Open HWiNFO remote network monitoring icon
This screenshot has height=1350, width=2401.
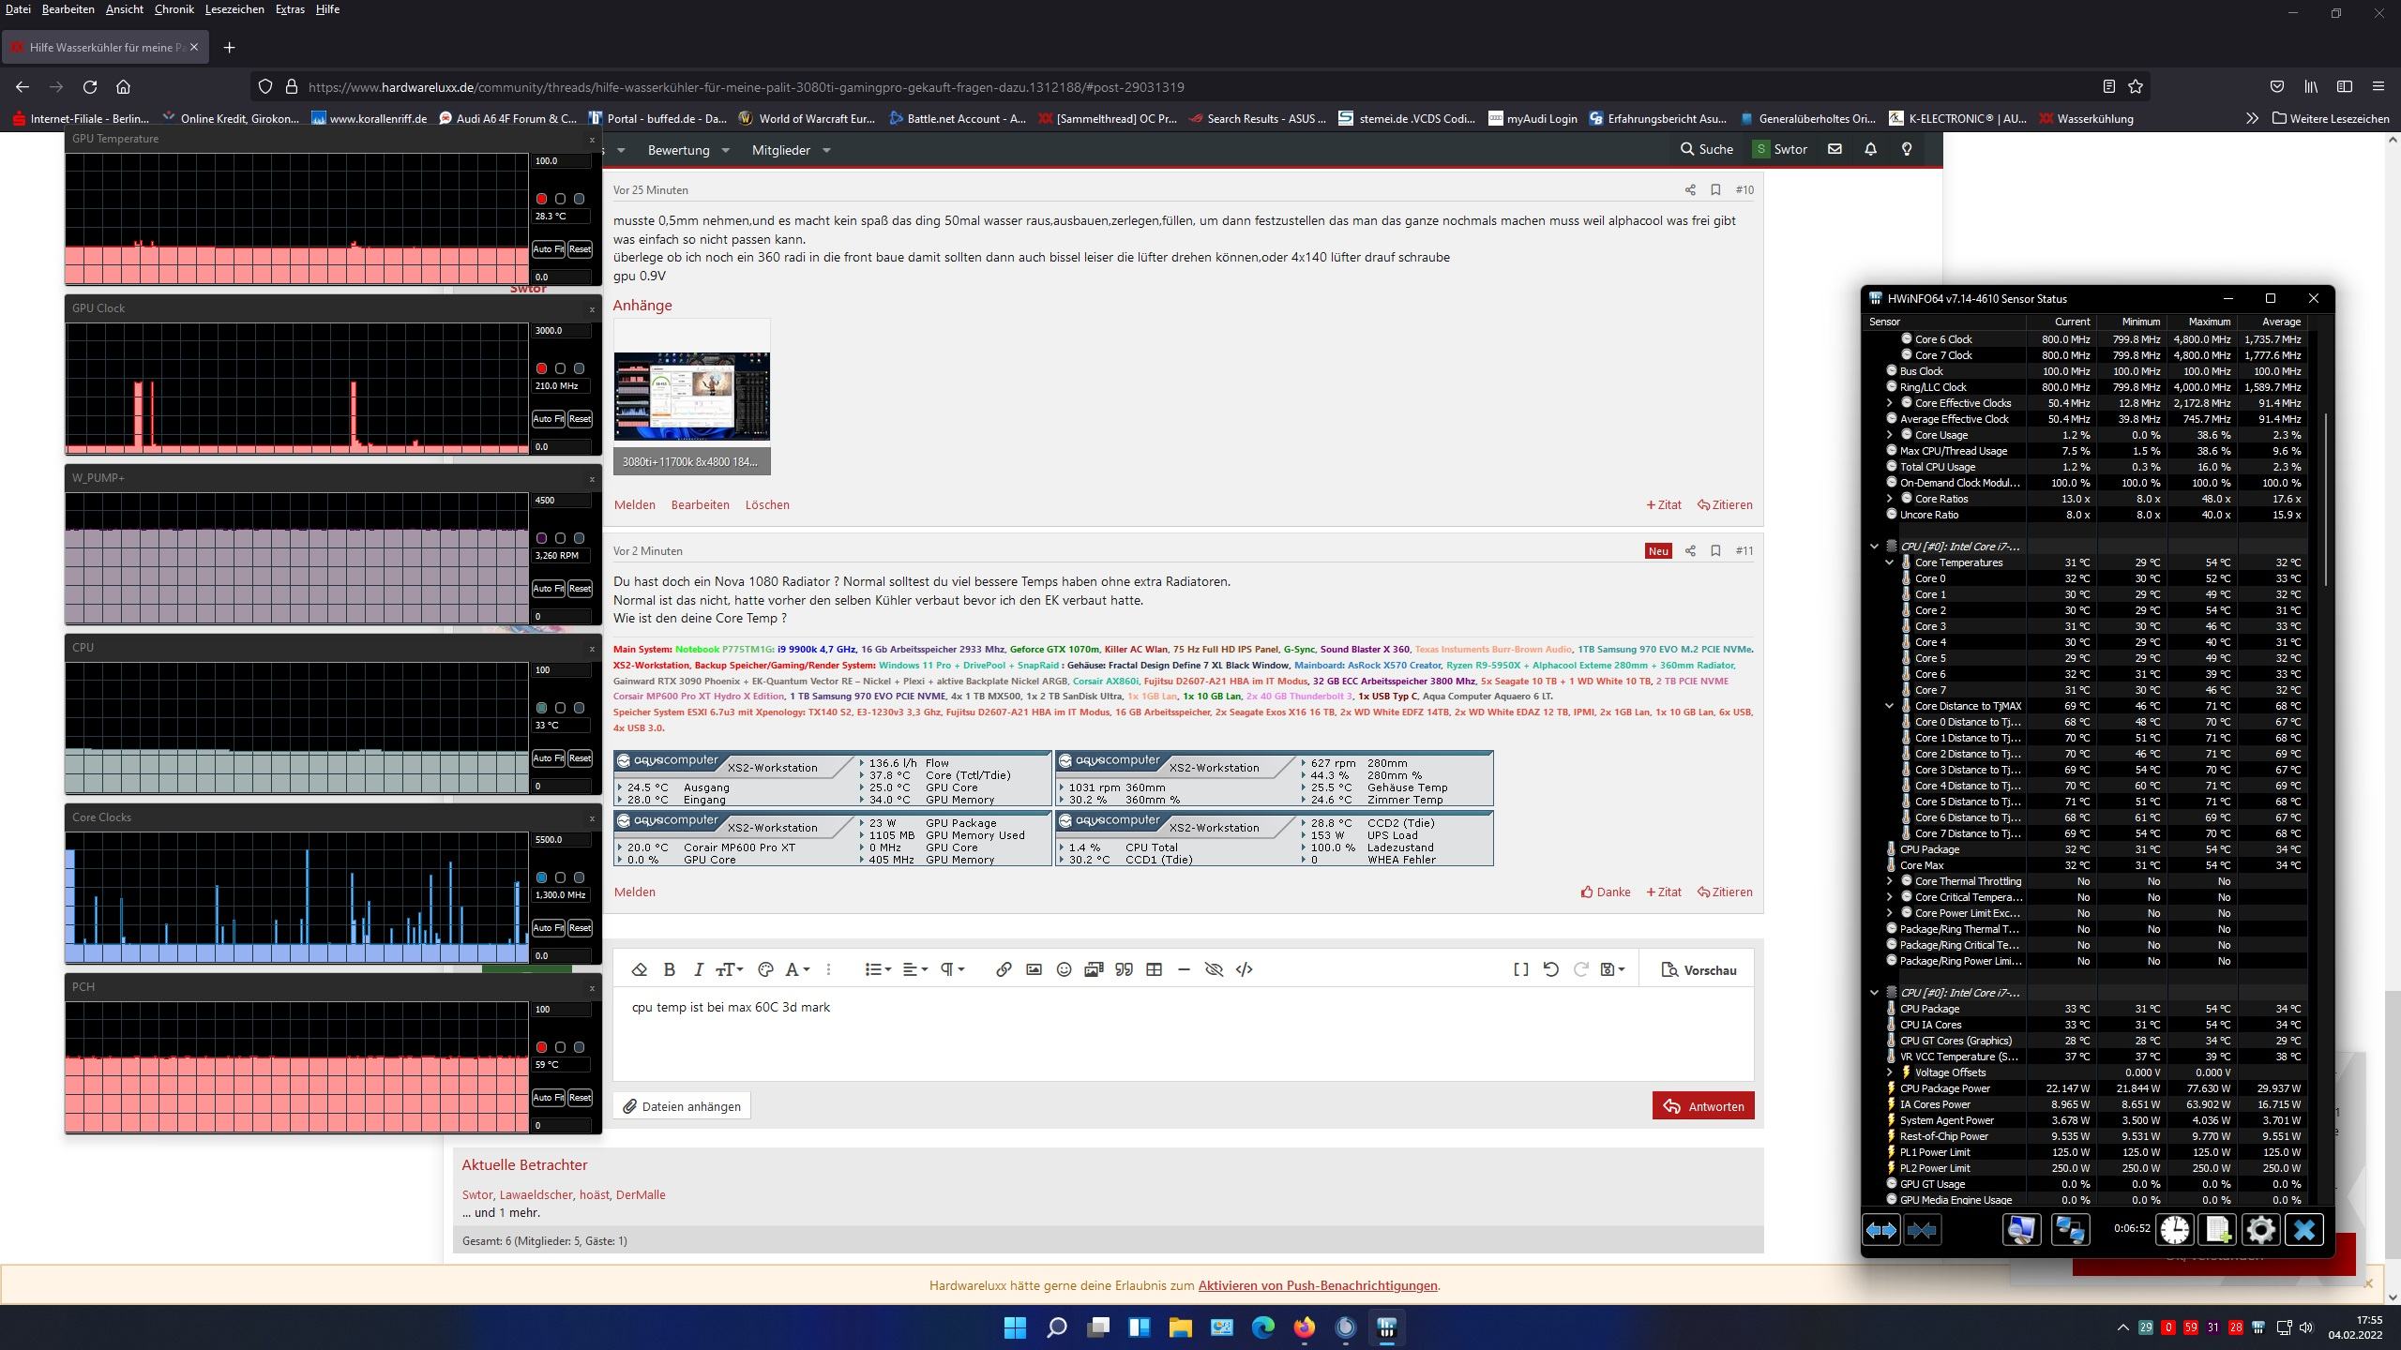2070,1229
